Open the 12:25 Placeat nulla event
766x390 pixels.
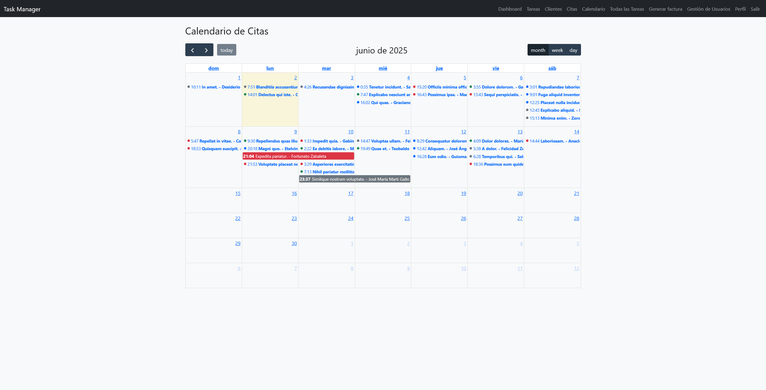[553, 103]
